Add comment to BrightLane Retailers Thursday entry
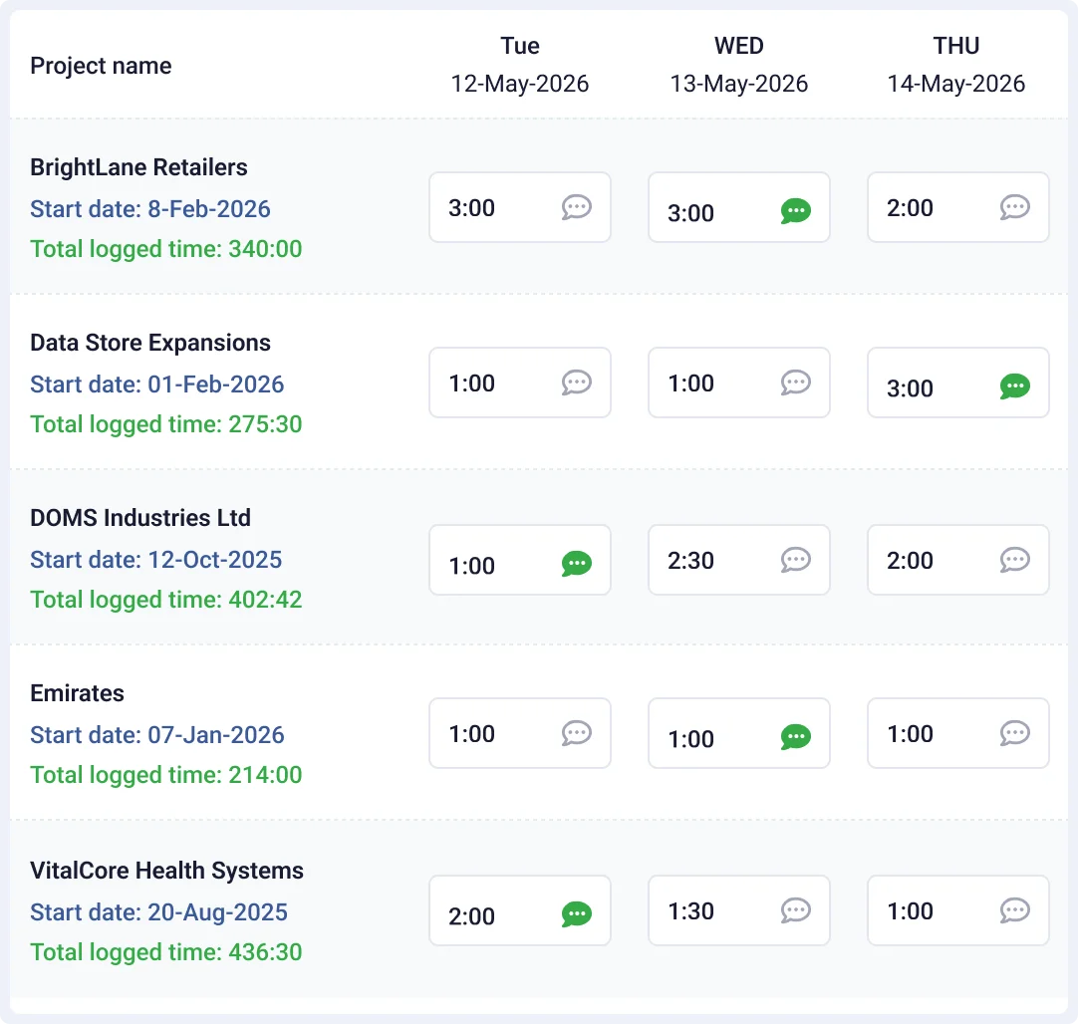The image size is (1078, 1024). click(x=1015, y=207)
